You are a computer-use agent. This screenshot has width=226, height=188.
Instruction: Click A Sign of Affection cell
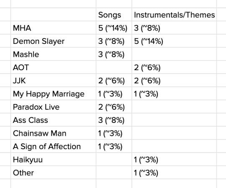(x=53, y=146)
